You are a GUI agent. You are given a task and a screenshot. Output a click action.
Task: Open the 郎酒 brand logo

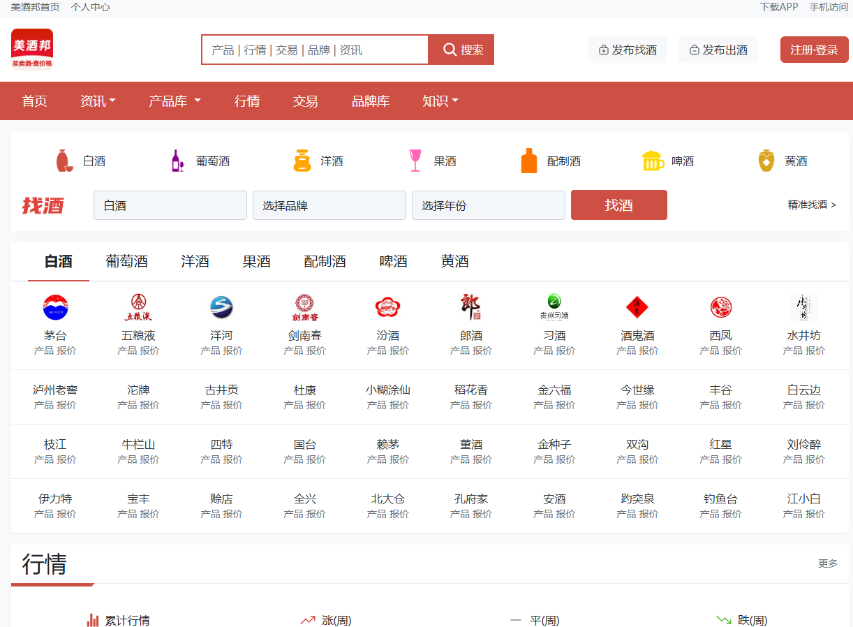(470, 307)
